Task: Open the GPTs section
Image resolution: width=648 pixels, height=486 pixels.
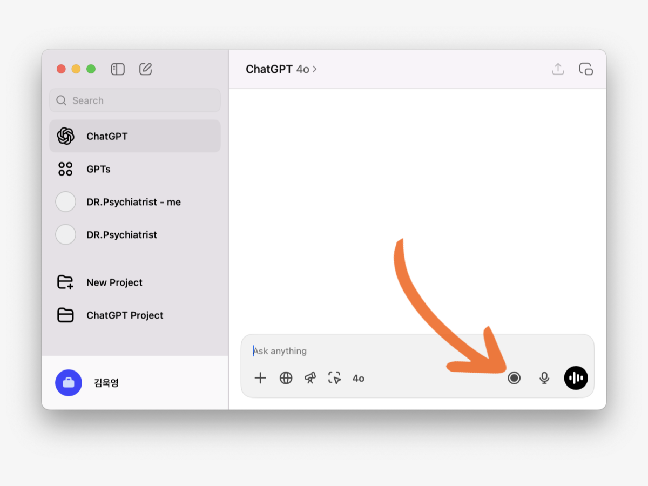Action: [x=135, y=169]
